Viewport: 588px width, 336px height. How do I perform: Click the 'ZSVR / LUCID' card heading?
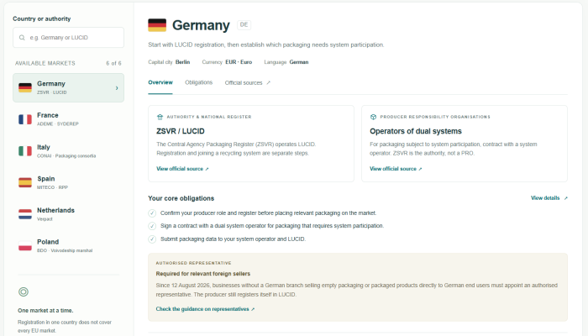181,131
